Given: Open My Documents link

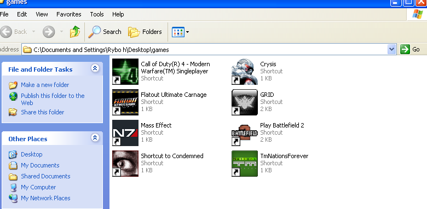Looking at the screenshot, I should point(40,165).
